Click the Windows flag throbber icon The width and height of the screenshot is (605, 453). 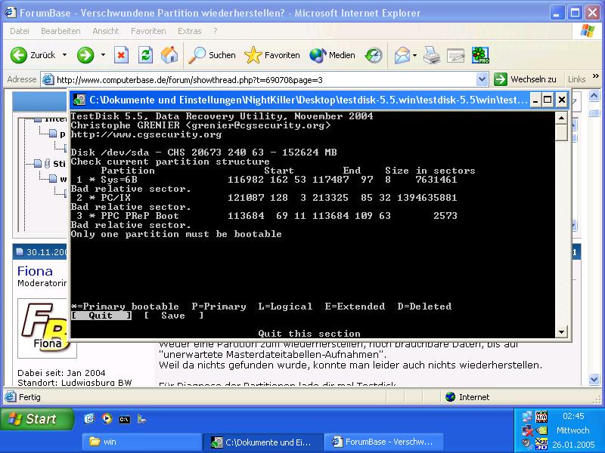point(588,31)
